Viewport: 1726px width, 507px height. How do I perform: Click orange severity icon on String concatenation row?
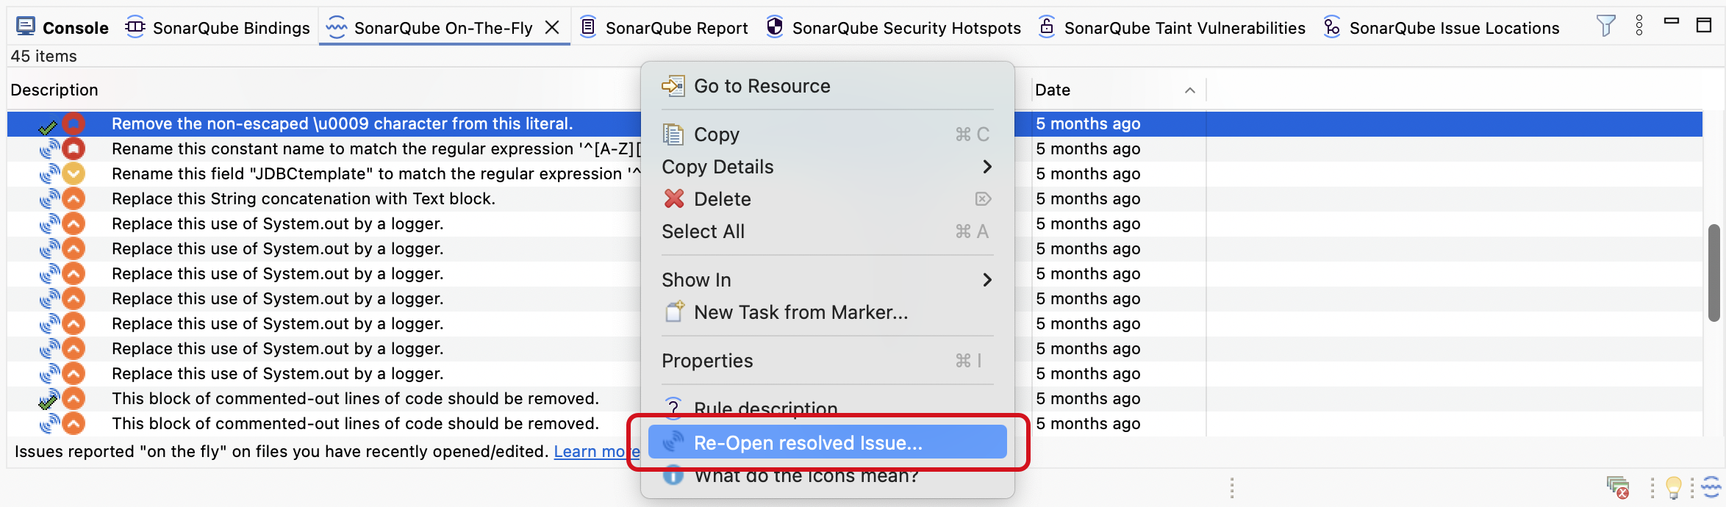(x=73, y=198)
